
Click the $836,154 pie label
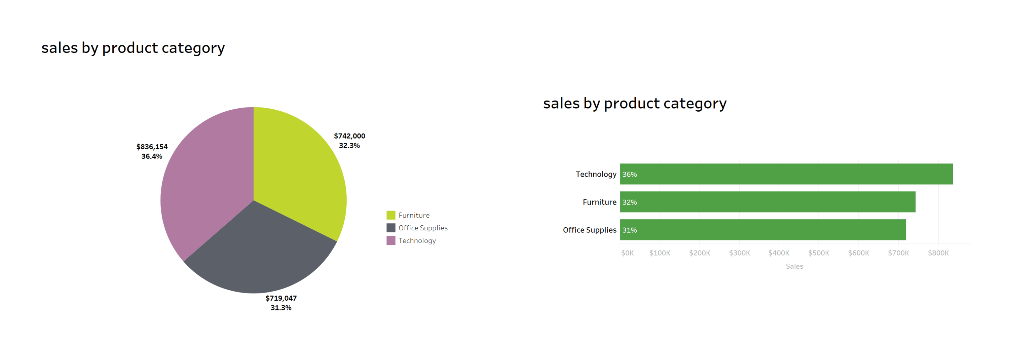click(x=152, y=147)
